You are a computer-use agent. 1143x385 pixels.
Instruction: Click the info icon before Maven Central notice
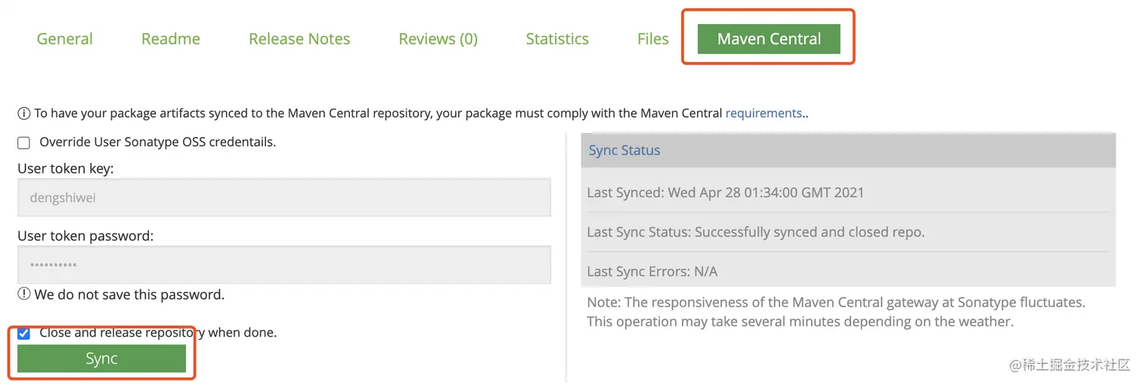24,114
